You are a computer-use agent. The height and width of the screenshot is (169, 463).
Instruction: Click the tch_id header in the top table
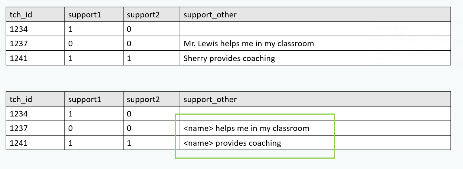tap(21, 15)
